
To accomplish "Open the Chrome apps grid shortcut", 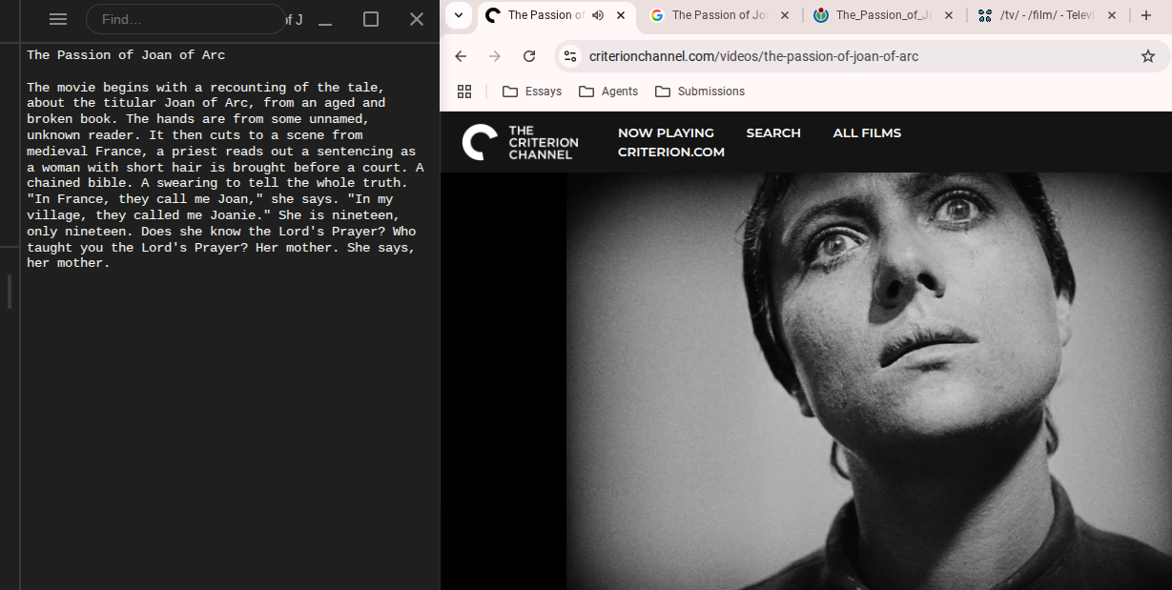I will coord(464,92).
